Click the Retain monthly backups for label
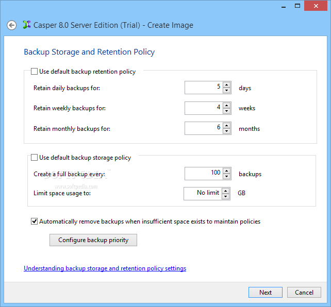This screenshot has width=331, height=307. pyautogui.click(x=72, y=129)
